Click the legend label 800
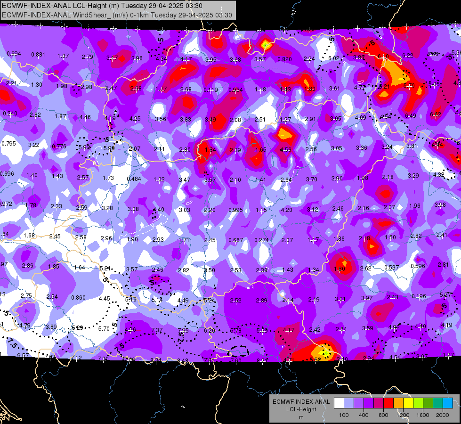 383,415
